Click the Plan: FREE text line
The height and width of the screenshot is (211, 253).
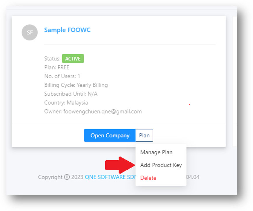[x=57, y=67]
